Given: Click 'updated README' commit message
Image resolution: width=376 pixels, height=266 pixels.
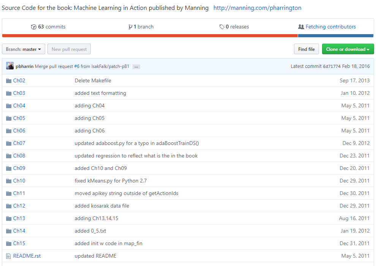Looking at the screenshot, I should tap(95, 256).
